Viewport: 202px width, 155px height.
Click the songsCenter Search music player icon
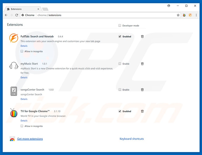click(x=14, y=91)
